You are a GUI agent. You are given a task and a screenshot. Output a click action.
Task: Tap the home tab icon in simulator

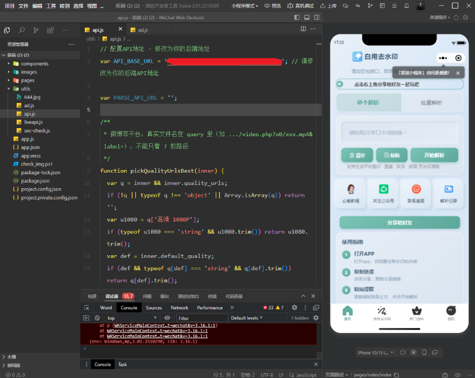click(x=347, y=311)
